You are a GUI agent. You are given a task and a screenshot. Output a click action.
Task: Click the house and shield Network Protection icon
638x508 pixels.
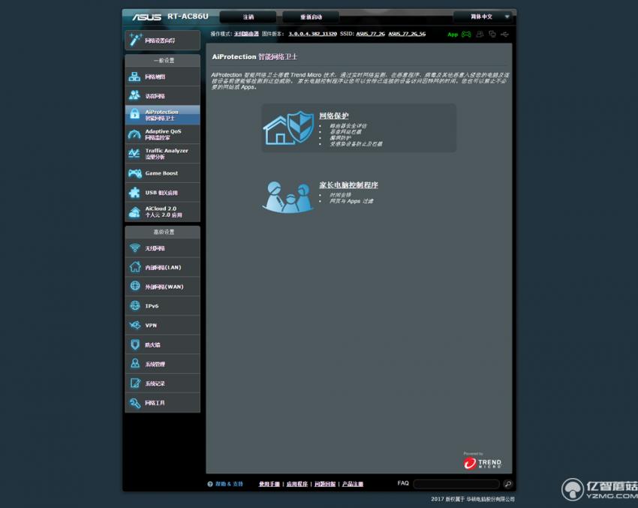(288, 128)
